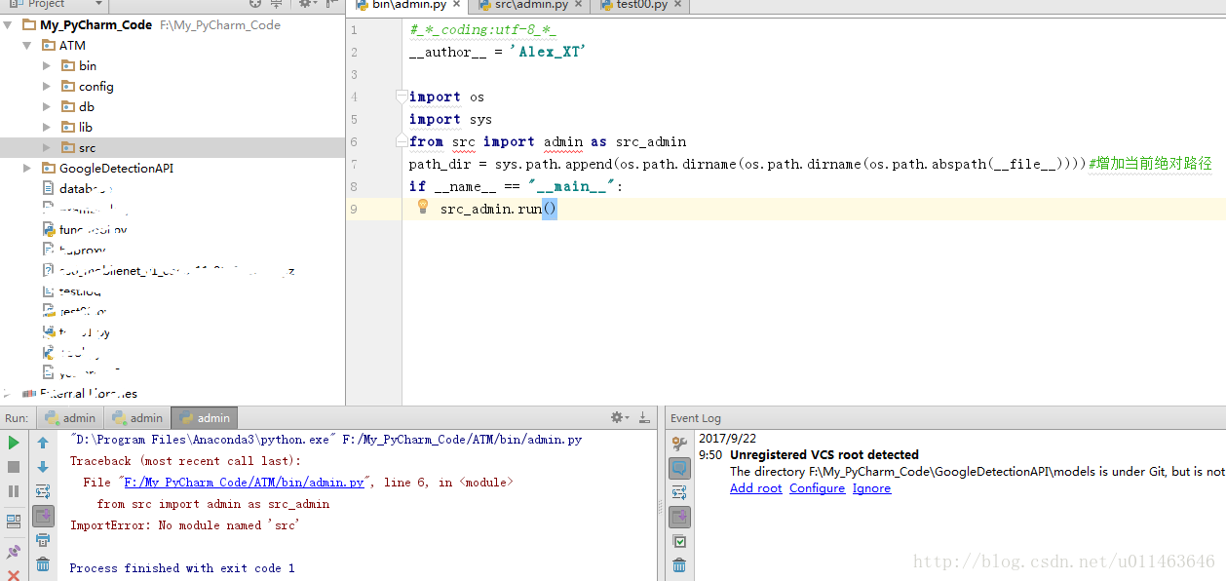The height and width of the screenshot is (581, 1226).
Task: Open Project panel gear settings
Action: 306,4
